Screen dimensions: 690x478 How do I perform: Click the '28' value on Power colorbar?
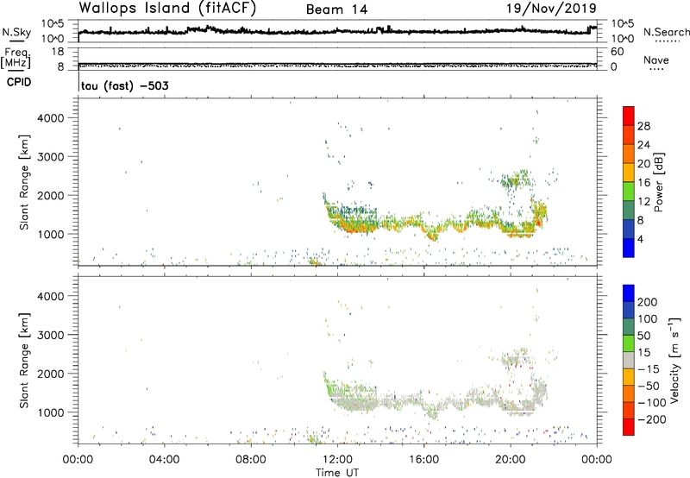(643, 126)
